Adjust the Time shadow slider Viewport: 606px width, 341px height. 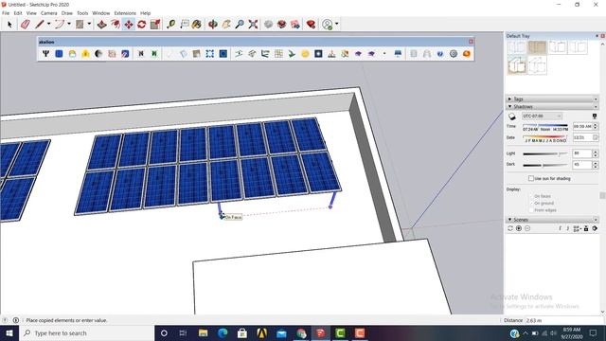pyautogui.click(x=545, y=125)
